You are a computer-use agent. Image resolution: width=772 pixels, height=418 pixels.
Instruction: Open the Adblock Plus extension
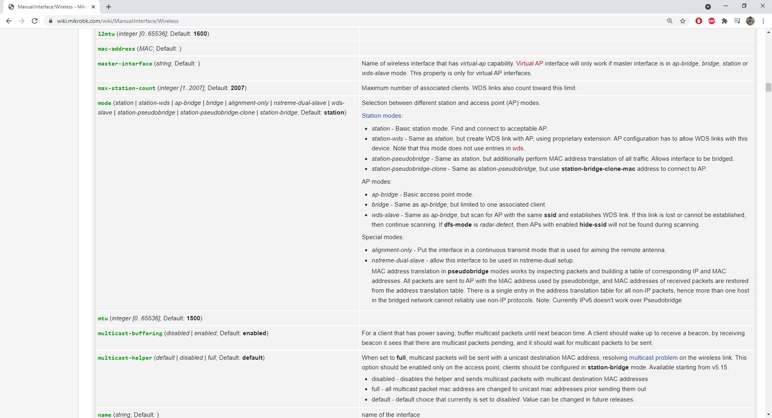pos(712,21)
